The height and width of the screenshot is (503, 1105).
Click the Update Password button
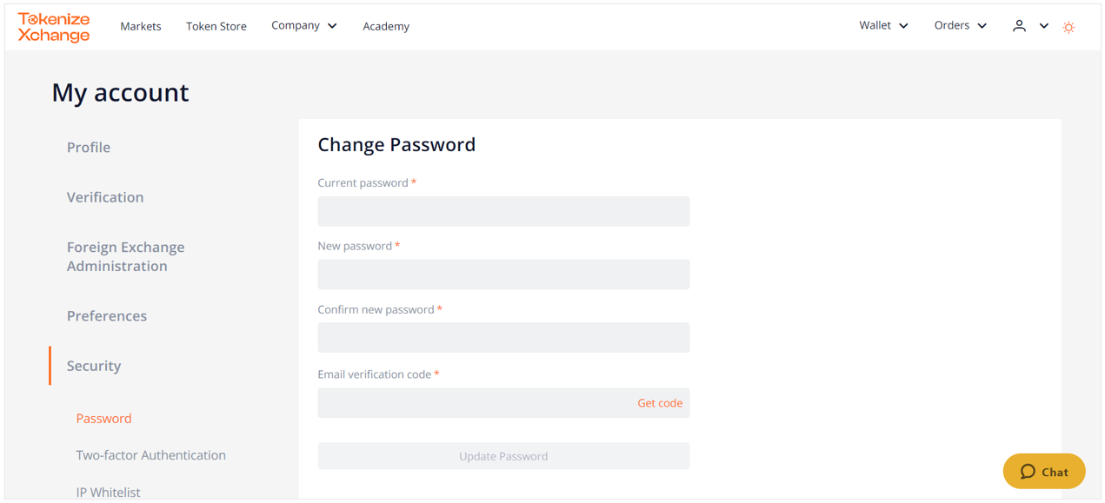point(503,456)
